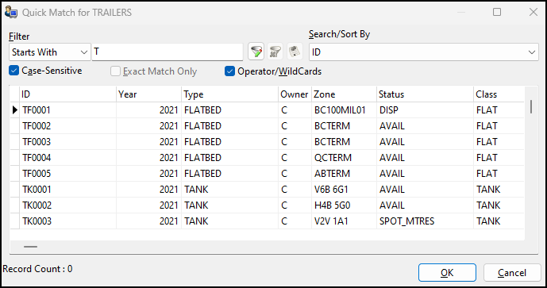Image resolution: width=547 pixels, height=288 pixels.
Task: Click the horizontal scrollbar thumb below the grid
Action: [x=31, y=247]
